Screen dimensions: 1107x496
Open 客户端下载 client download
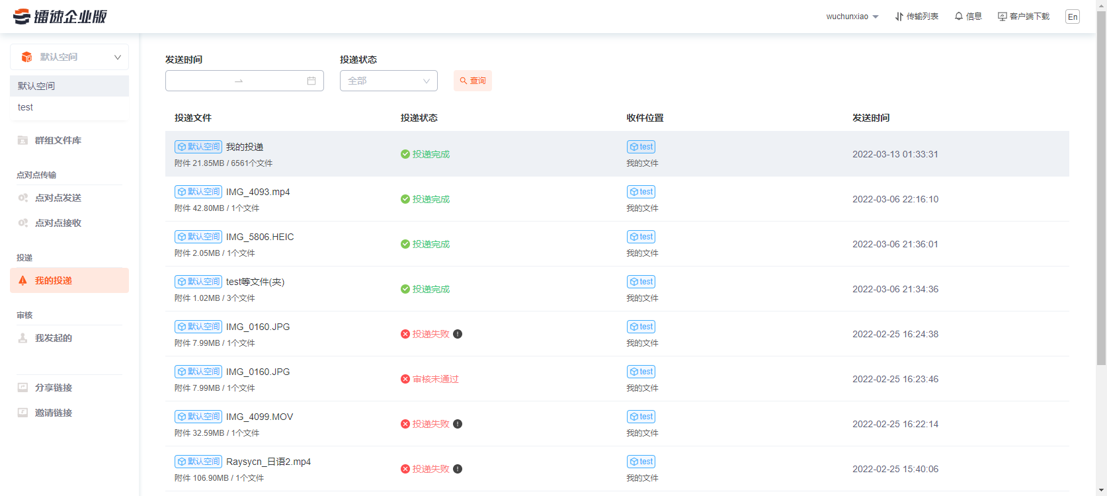(x=1024, y=17)
